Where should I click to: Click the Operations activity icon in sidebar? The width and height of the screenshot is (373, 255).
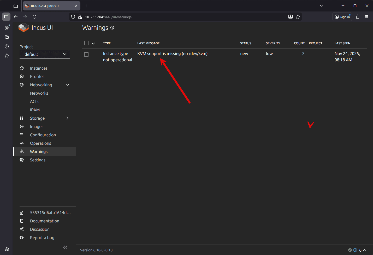(22, 143)
